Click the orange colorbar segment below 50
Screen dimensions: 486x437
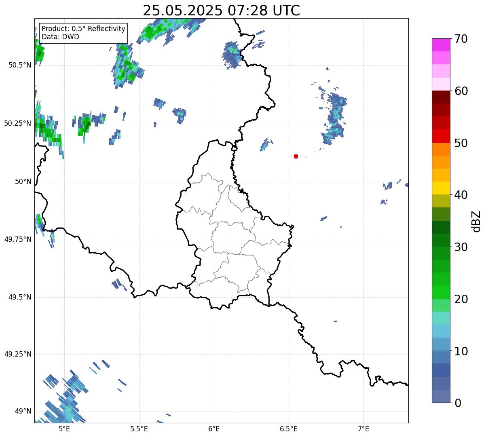pyautogui.click(x=441, y=149)
